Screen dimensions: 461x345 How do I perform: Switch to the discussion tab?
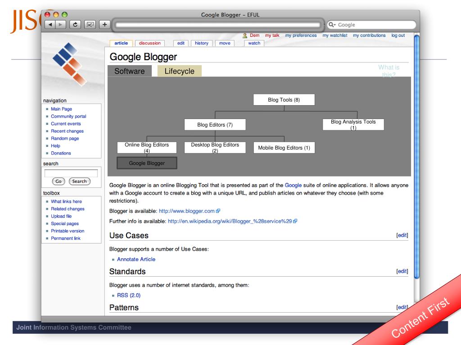tap(150, 43)
